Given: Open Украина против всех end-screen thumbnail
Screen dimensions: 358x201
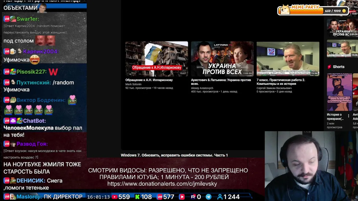Looking at the screenshot, I should 222,59.
